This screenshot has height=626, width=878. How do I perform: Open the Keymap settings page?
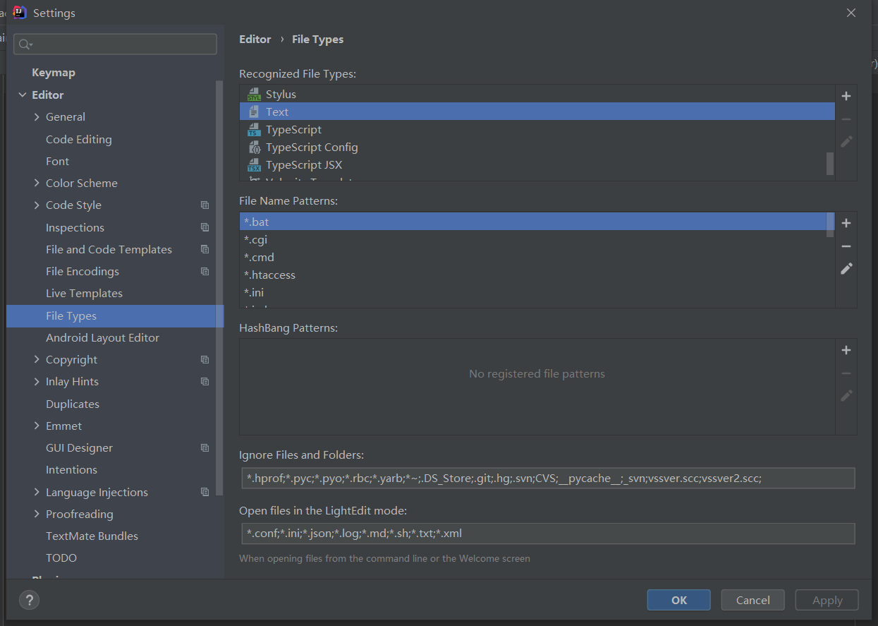tap(54, 73)
